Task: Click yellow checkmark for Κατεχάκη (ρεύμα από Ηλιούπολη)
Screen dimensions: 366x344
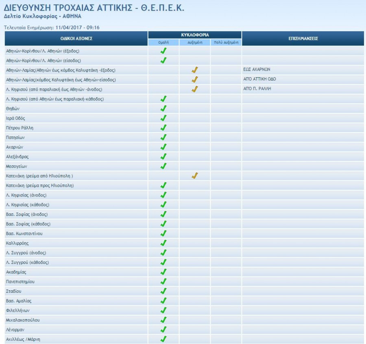Action: 195,176
